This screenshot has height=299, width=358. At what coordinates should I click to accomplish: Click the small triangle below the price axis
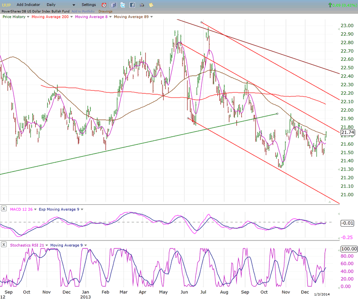click(x=330, y=202)
